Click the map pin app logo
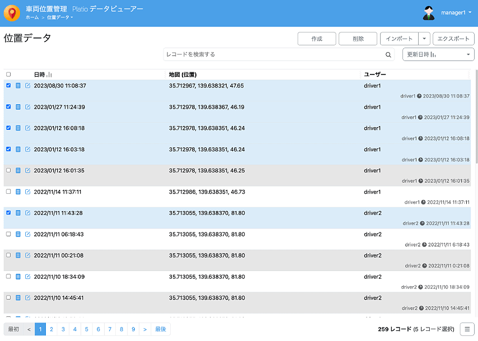The height and width of the screenshot is (341, 478). tap(12, 13)
